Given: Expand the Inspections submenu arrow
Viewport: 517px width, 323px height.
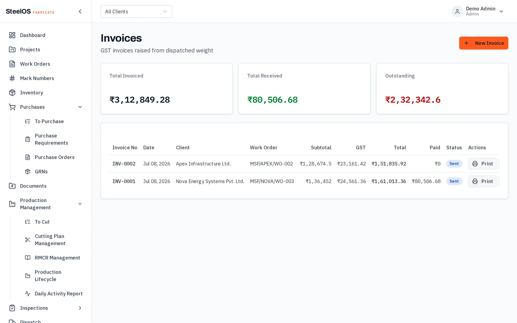Looking at the screenshot, I should (x=80, y=308).
